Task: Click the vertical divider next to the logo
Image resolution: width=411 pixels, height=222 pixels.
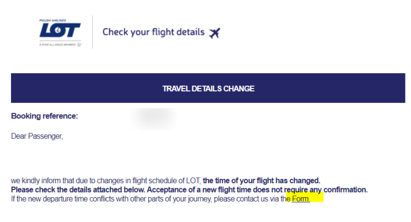Action: pyautogui.click(x=92, y=32)
